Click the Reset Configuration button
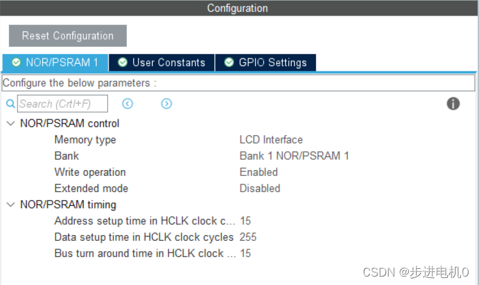 [68, 36]
